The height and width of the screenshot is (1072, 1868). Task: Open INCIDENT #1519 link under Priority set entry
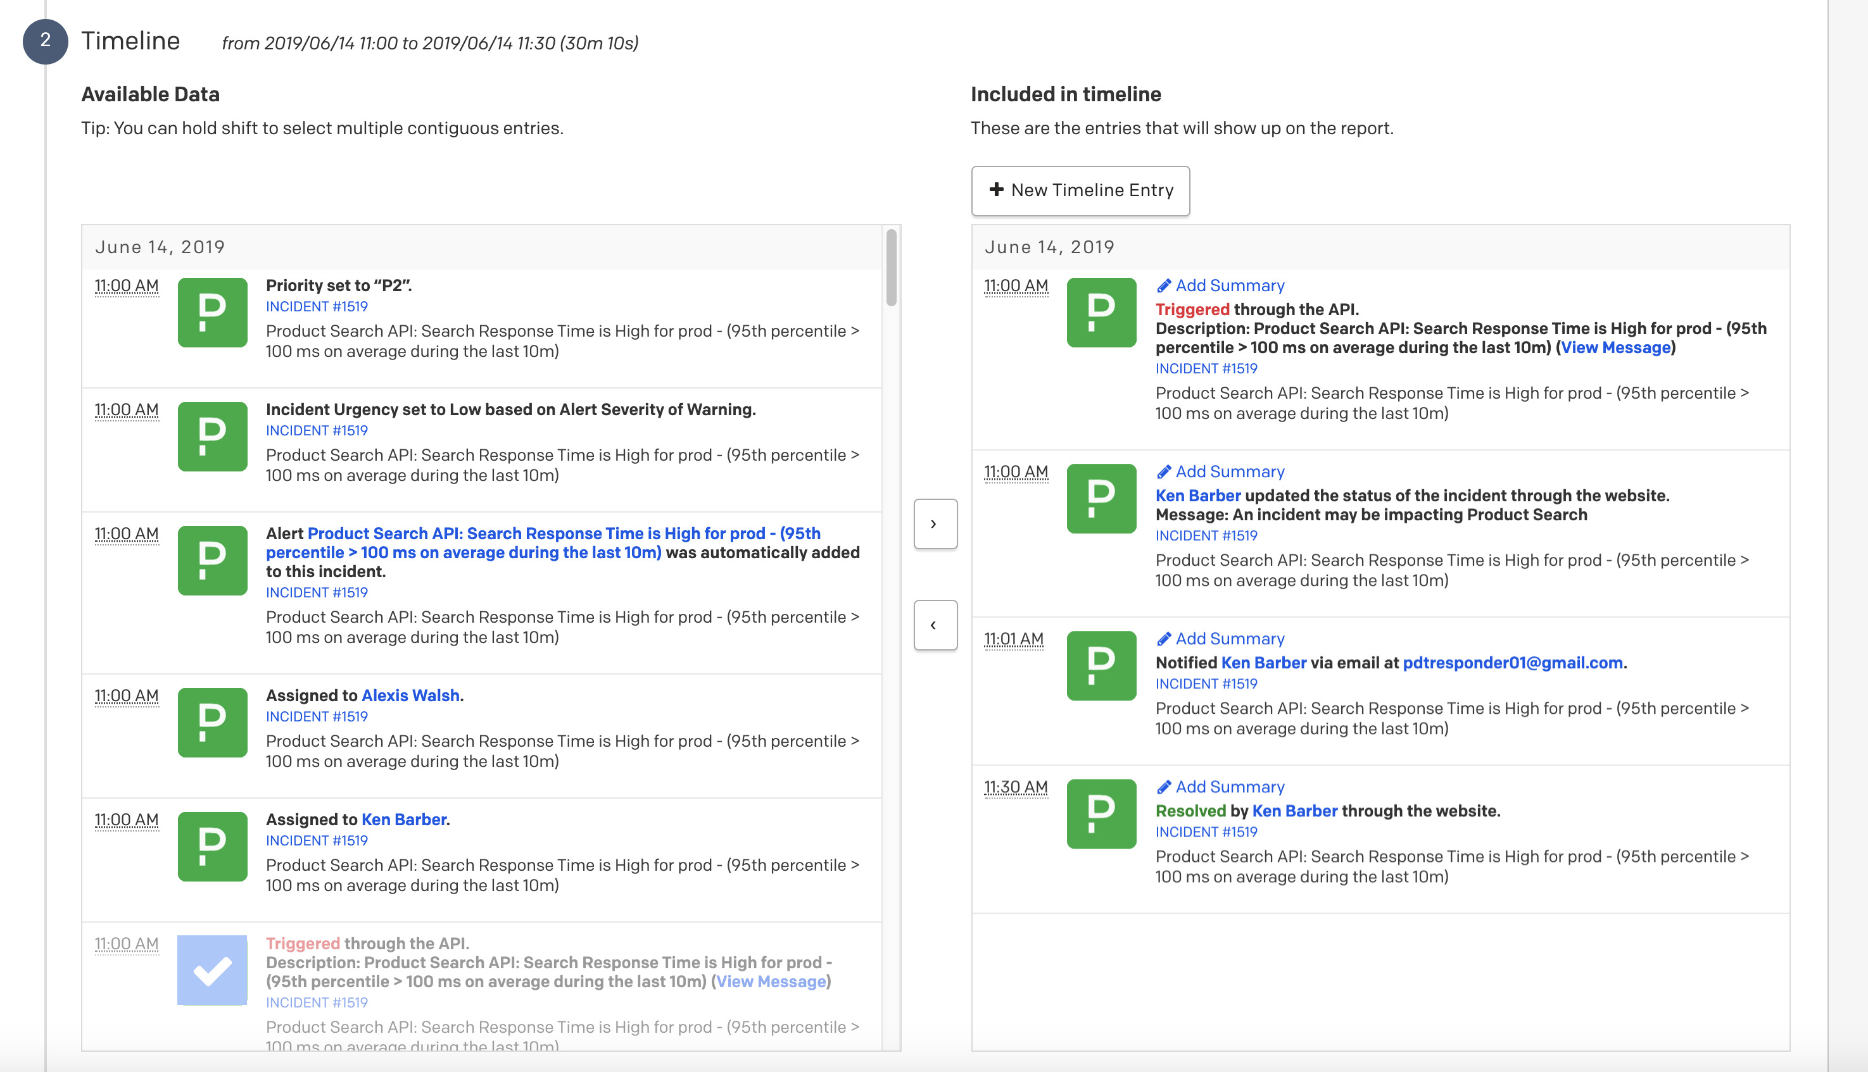tap(317, 306)
